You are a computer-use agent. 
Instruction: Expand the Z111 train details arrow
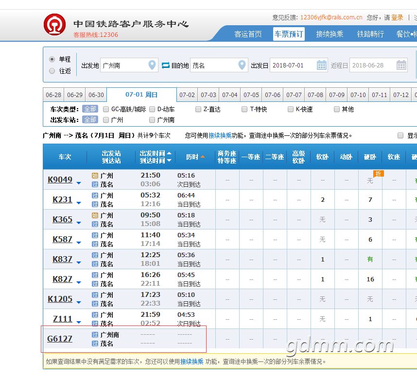pyautogui.click(x=79, y=322)
